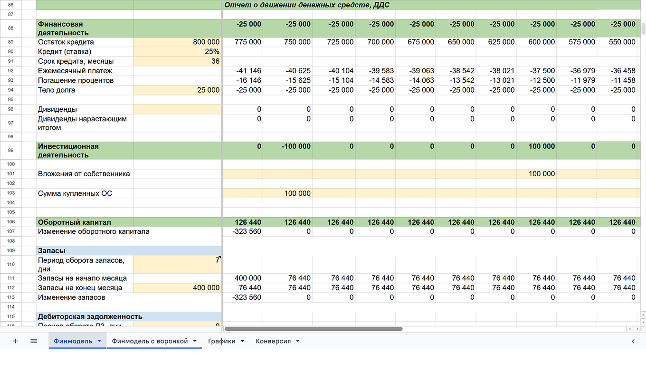This screenshot has height=373, width=646.
Task: Select the Финансовая деятельность header cell
Action: (x=85, y=29)
